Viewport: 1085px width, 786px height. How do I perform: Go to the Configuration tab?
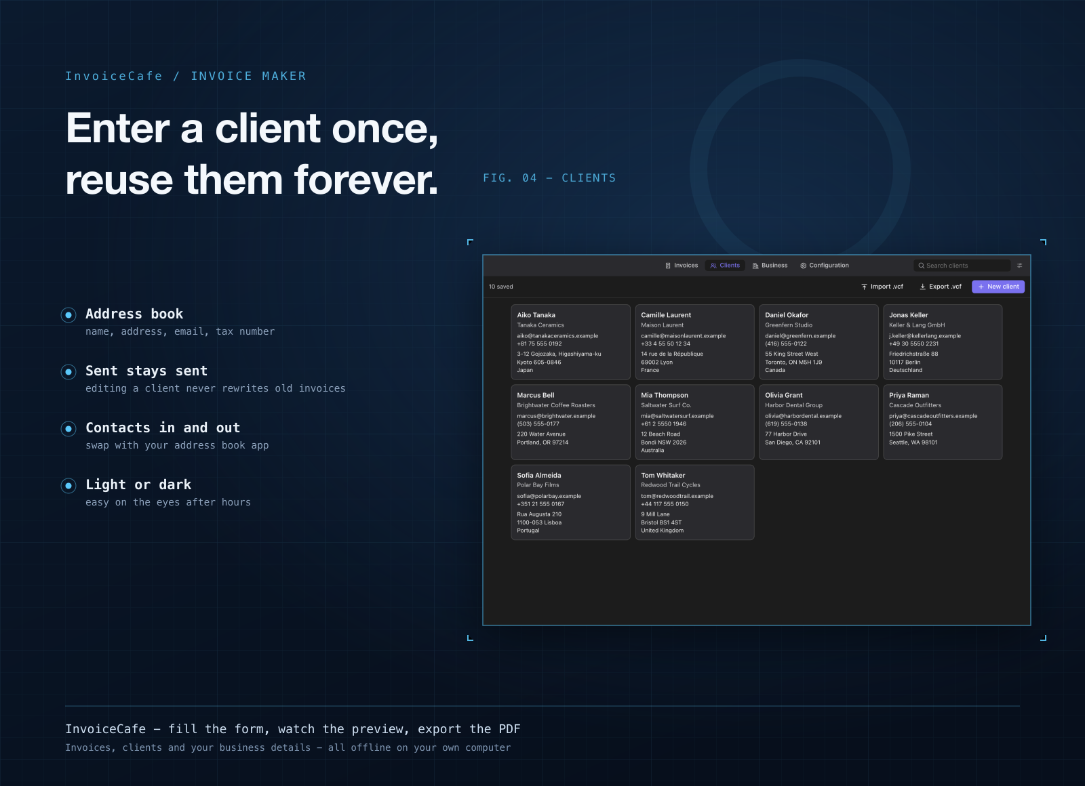coord(825,266)
